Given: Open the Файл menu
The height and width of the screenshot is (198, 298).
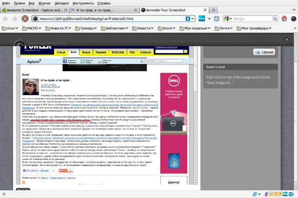Looking at the screenshot, I should click(8, 3).
